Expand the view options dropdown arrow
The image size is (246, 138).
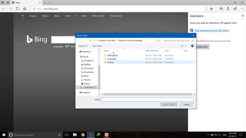tap(186, 46)
